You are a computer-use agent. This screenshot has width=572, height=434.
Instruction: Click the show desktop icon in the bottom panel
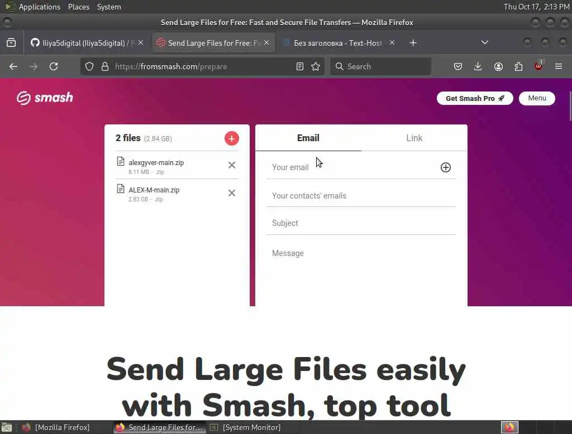(7, 427)
